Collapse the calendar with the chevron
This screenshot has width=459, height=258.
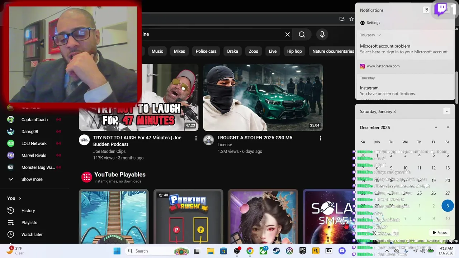point(446,111)
